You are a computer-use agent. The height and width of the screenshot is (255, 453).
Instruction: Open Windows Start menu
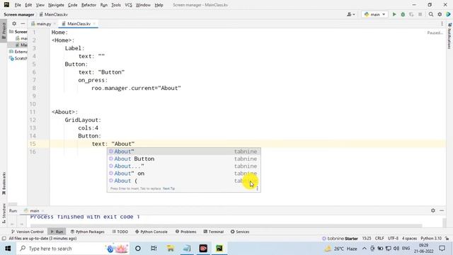[x=8, y=249]
